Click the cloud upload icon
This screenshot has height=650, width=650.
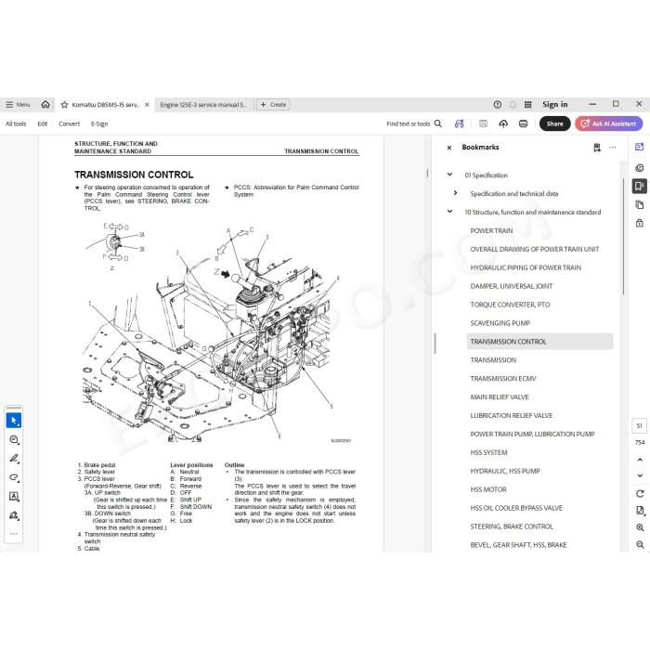pos(503,123)
